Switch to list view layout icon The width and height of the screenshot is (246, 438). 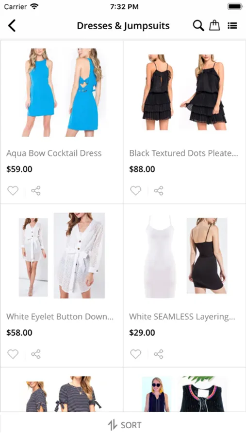point(232,26)
